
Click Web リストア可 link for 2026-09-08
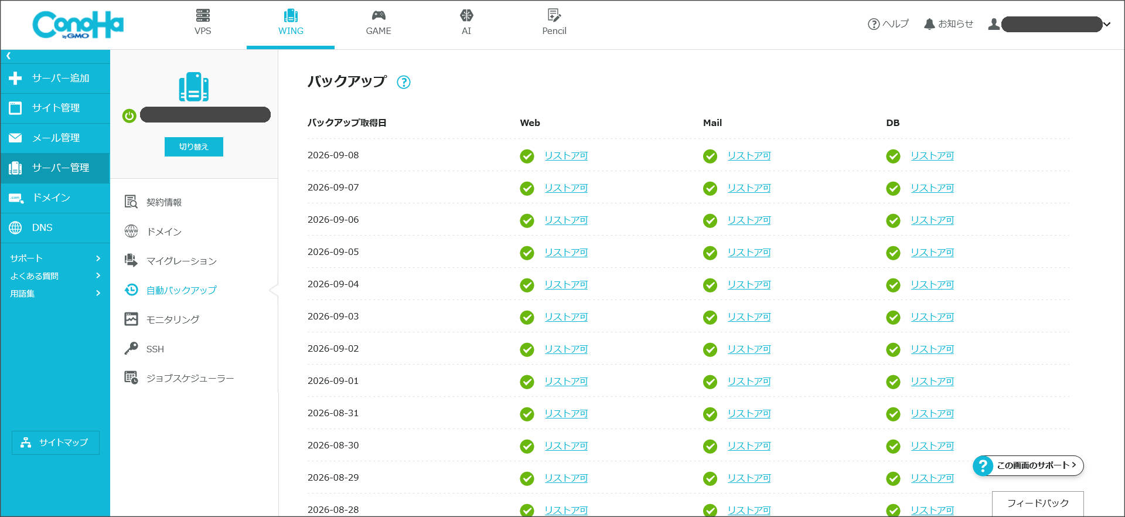566,156
